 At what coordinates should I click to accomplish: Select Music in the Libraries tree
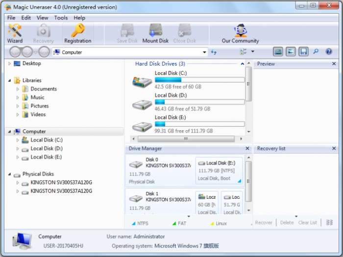[x=37, y=97]
